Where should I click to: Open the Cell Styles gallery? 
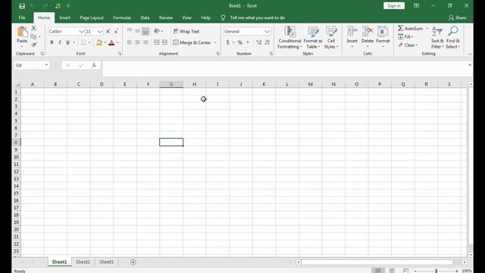331,37
